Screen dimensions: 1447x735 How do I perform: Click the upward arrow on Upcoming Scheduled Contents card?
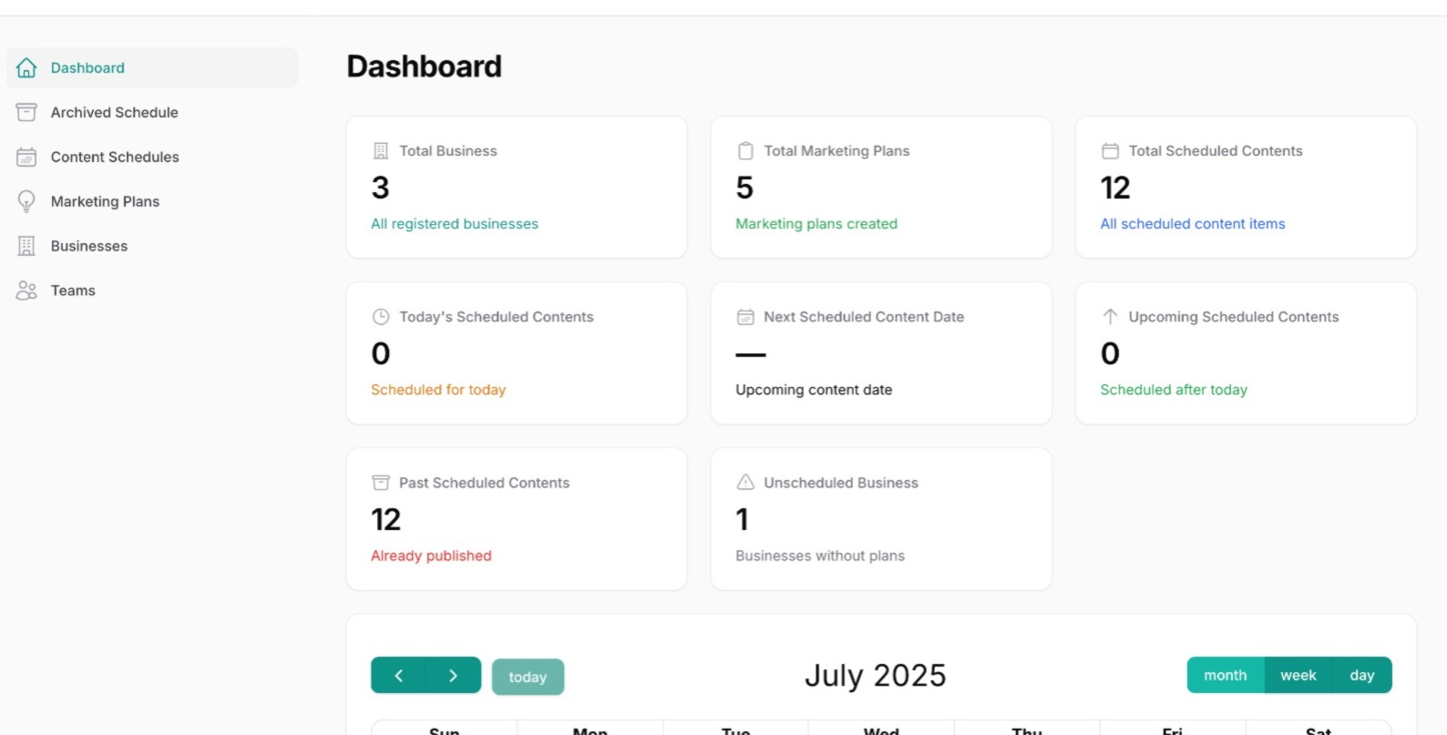click(1109, 316)
